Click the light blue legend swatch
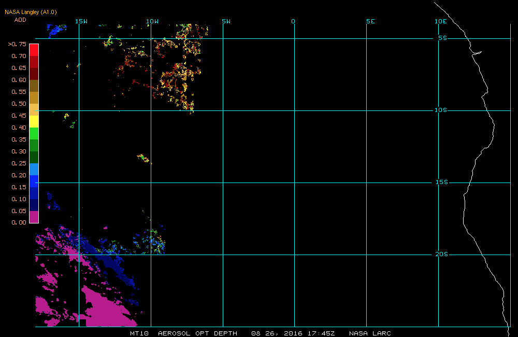 34,169
